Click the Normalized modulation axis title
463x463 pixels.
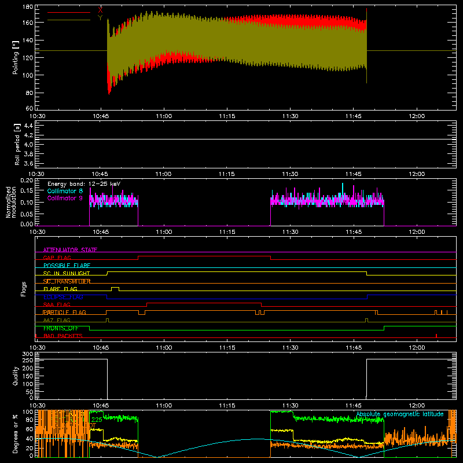click(11, 202)
